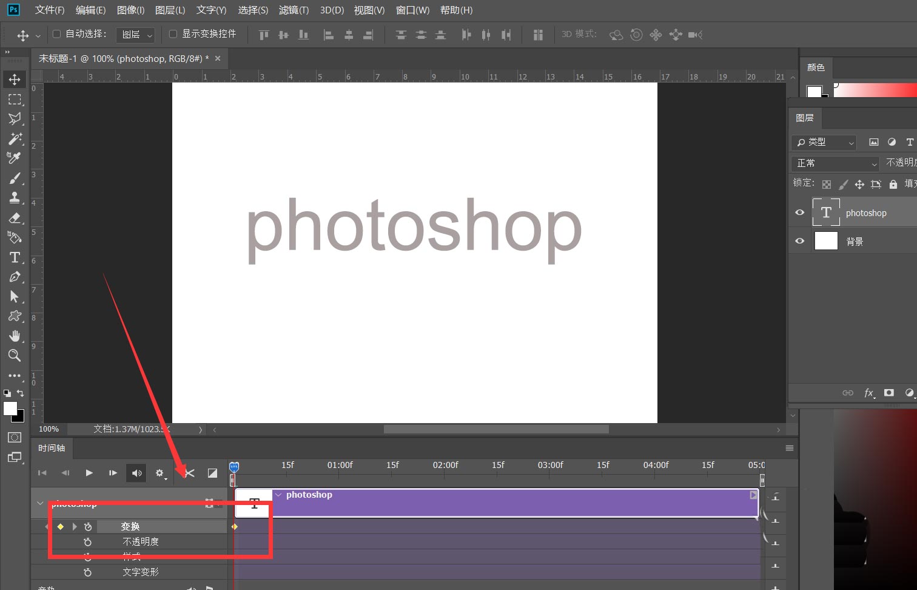Filter layers by pixel layer icon
Screen dimensions: 917x590
[874, 142]
